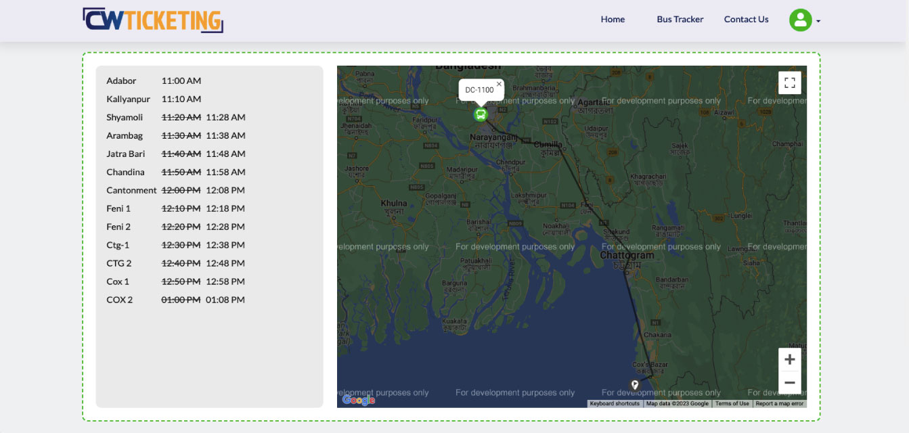Select the Shyamoli stop
The height and width of the screenshot is (433, 909).
point(125,117)
